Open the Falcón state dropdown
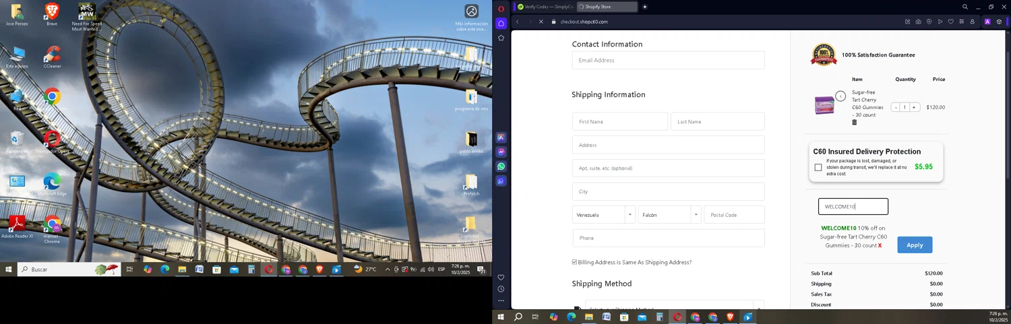Screen dimensions: 1011x324 670,215
